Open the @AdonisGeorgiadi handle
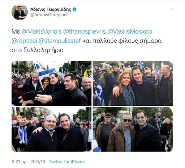 [x=49, y=15]
